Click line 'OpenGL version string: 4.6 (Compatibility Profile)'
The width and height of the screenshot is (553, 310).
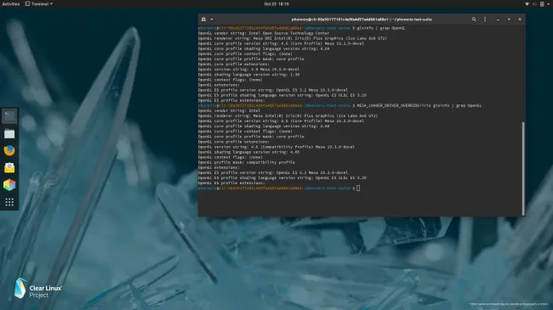point(276,147)
